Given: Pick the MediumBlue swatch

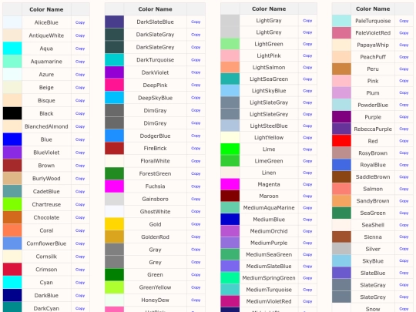Looking at the screenshot, I should click(230, 220).
